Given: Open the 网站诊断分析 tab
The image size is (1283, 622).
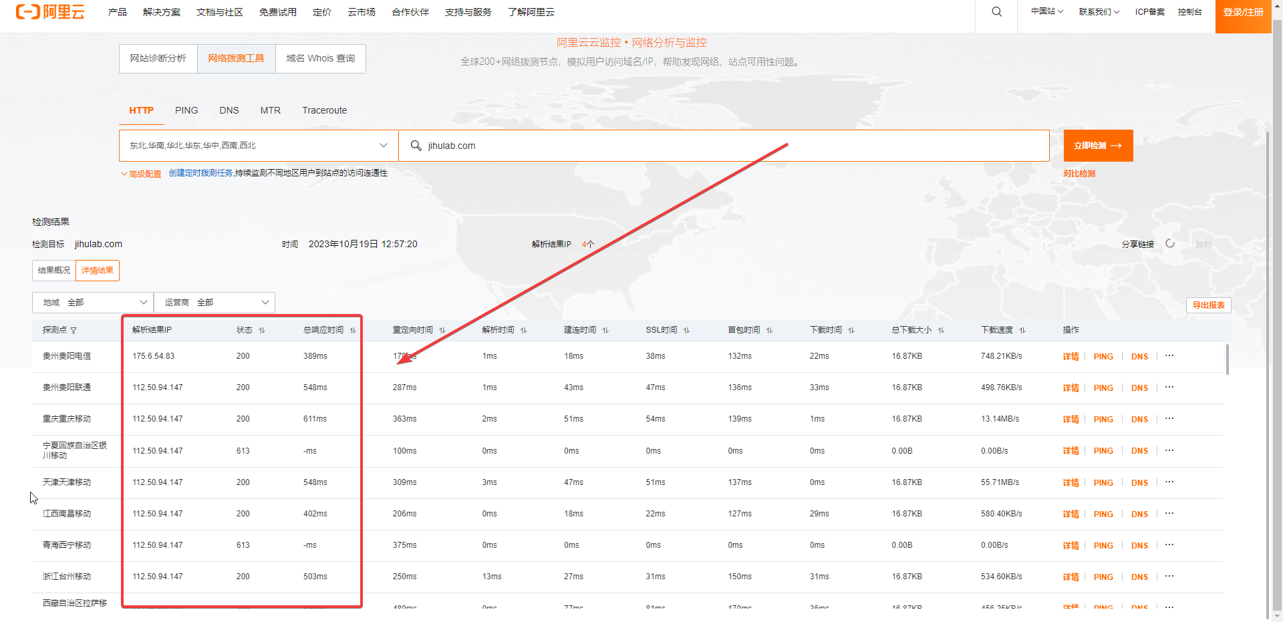Looking at the screenshot, I should pyautogui.click(x=158, y=59).
